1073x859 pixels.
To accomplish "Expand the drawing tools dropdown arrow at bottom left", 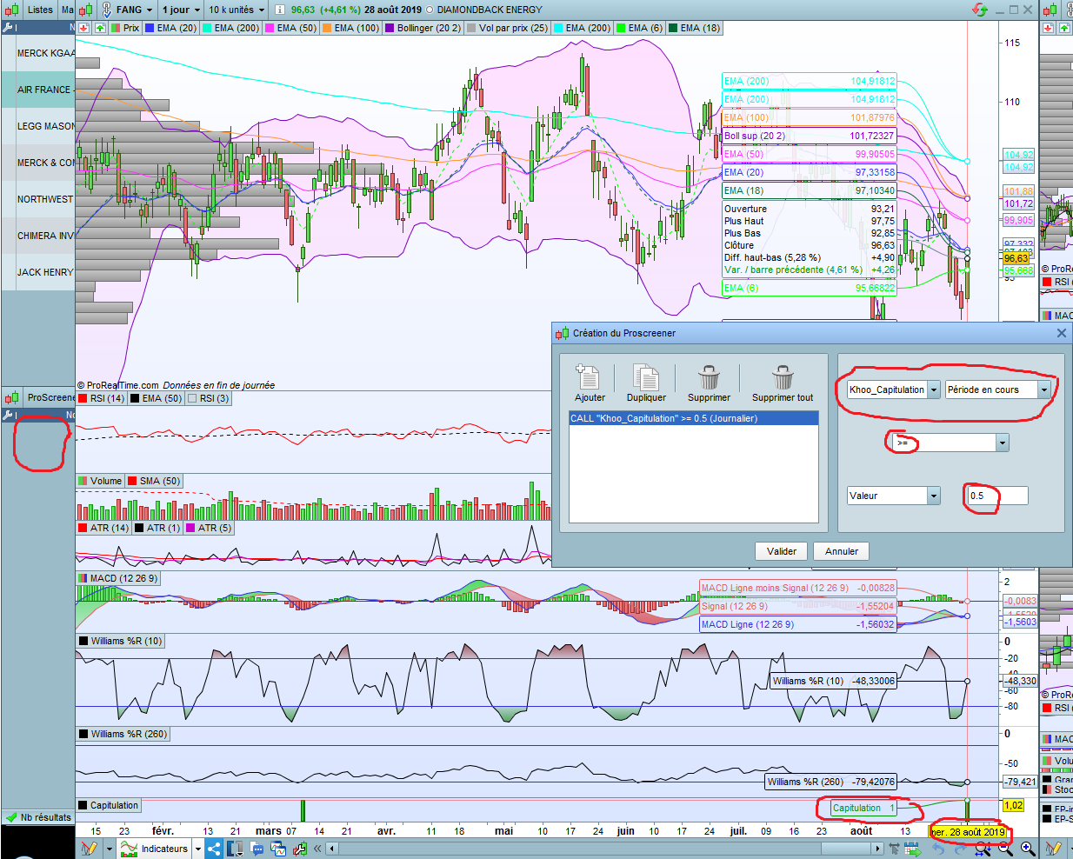I will pyautogui.click(x=109, y=848).
